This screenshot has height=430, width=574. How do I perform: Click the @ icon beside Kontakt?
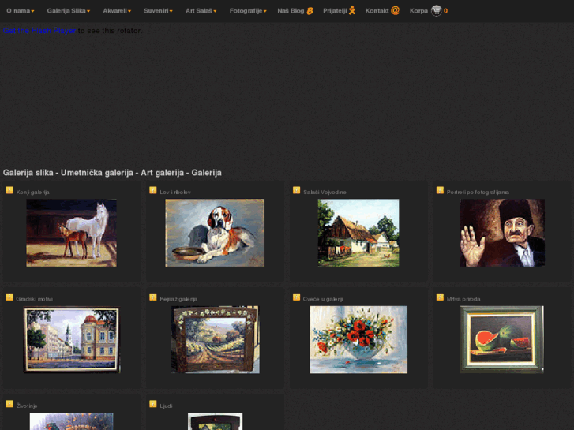[395, 10]
